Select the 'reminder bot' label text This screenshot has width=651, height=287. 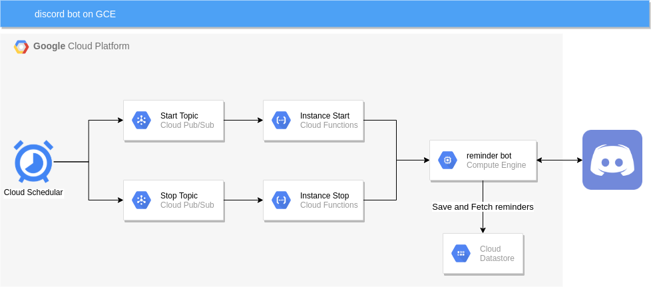489,156
